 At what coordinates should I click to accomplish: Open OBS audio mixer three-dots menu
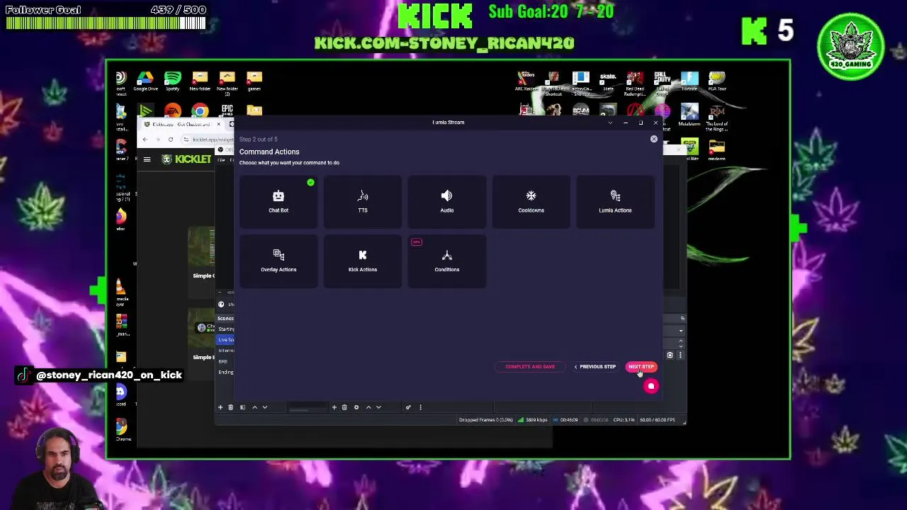(x=420, y=407)
